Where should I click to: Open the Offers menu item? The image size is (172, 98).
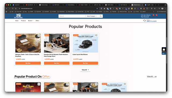point(37,21)
